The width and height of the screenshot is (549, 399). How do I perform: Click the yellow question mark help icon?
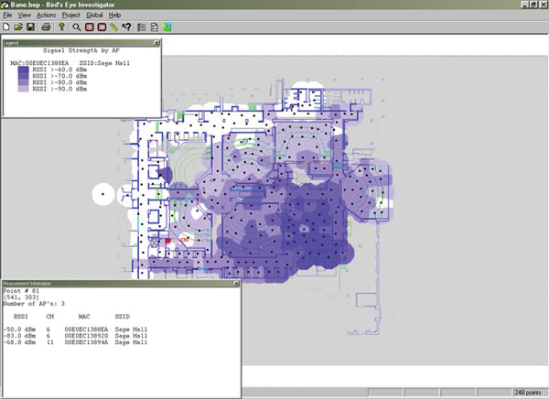point(62,27)
